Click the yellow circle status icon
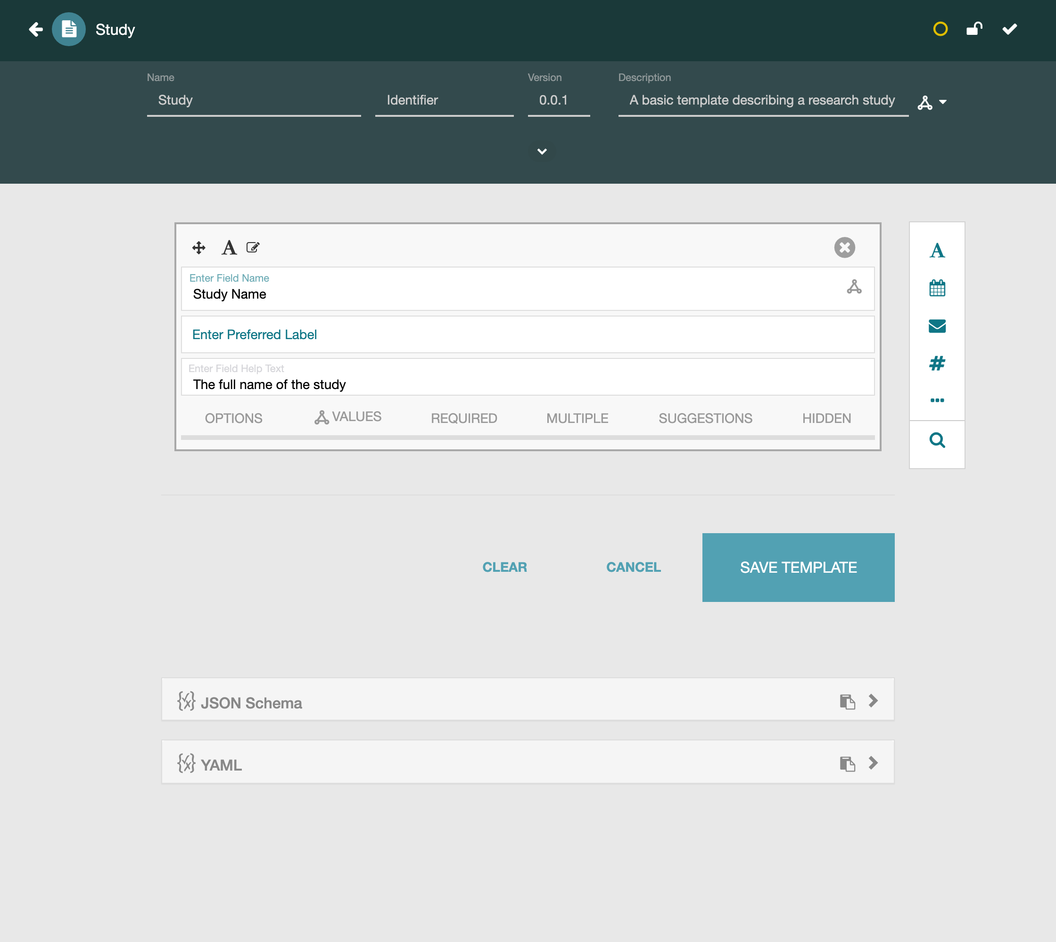The height and width of the screenshot is (942, 1056). click(940, 29)
